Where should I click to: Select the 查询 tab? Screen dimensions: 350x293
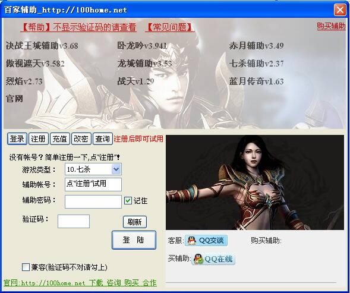(x=102, y=139)
